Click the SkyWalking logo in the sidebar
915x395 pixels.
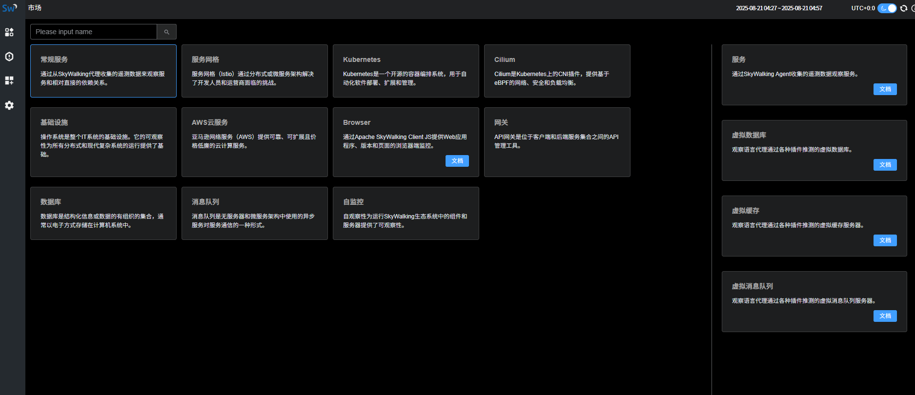[x=10, y=8]
